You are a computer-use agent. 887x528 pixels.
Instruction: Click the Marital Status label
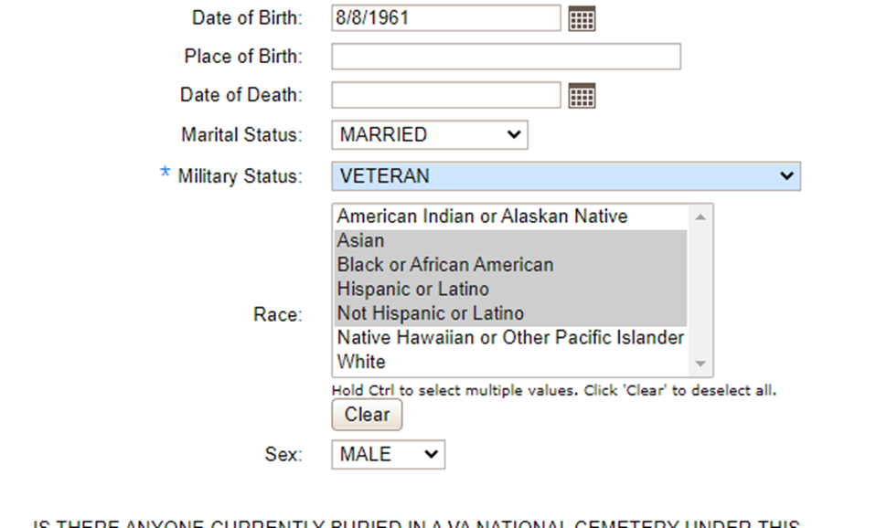(x=241, y=135)
